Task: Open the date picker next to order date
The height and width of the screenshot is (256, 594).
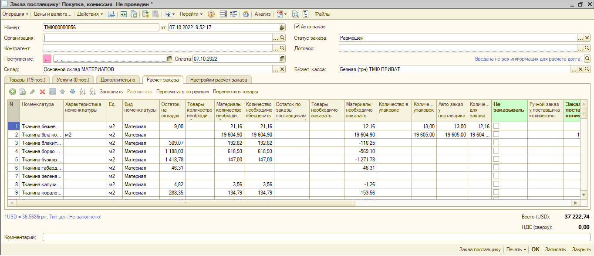Action: pyautogui.click(x=282, y=27)
